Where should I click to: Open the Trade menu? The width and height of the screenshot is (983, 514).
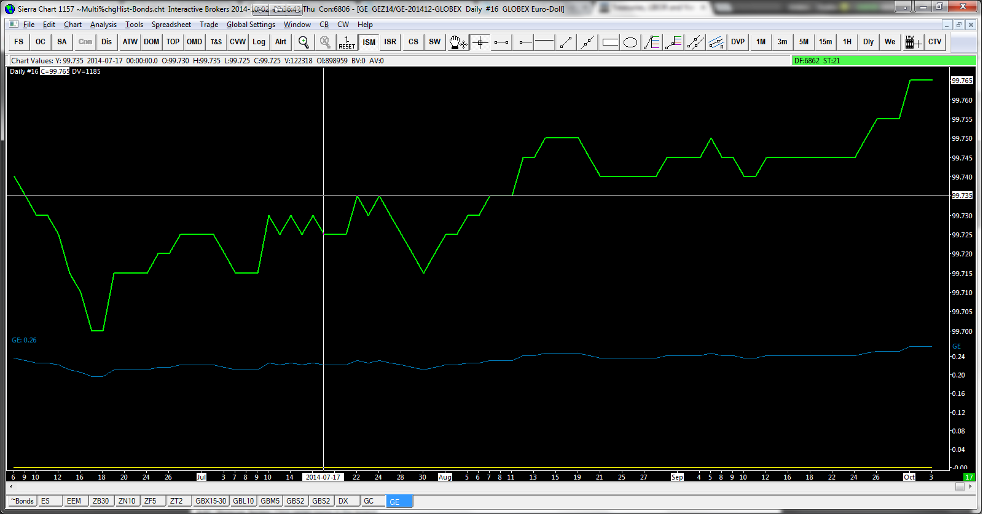point(209,25)
